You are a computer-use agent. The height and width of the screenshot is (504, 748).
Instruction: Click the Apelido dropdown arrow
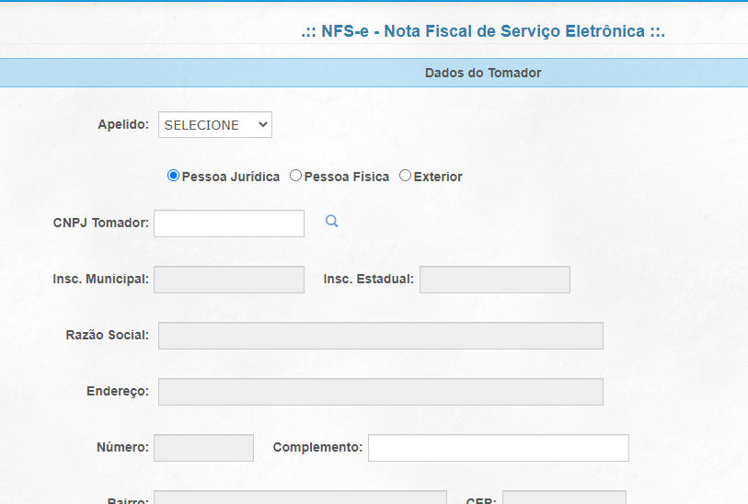click(x=262, y=124)
